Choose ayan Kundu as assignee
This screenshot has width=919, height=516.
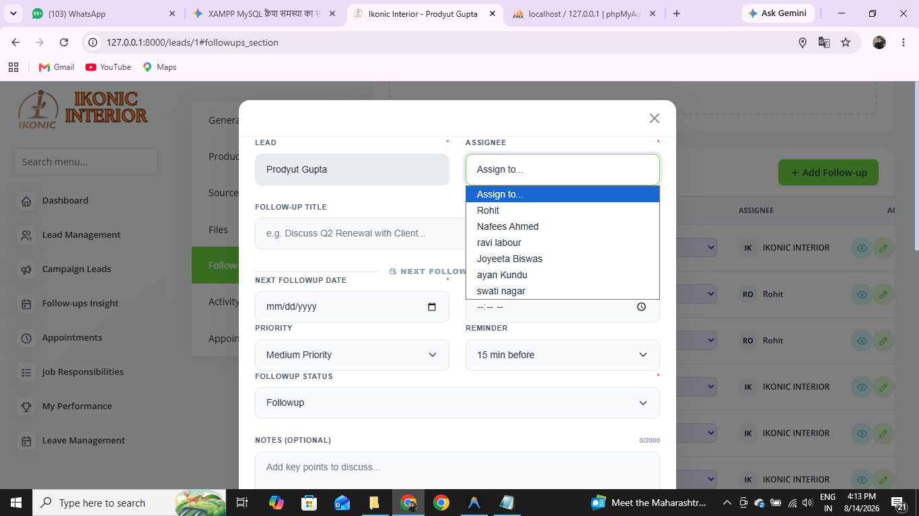click(x=562, y=275)
